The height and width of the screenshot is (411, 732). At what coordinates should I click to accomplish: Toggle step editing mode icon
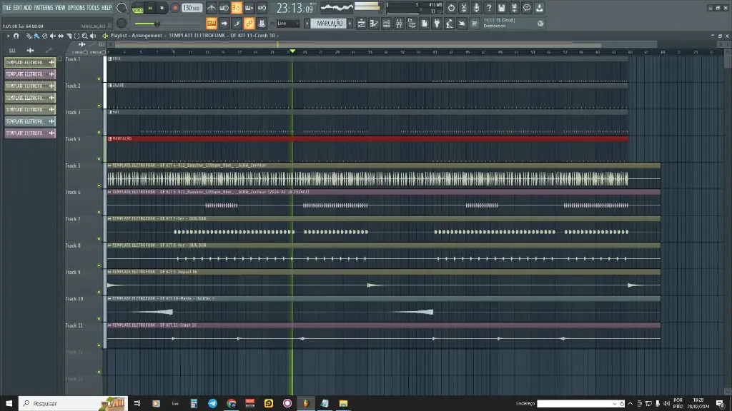pos(237,24)
